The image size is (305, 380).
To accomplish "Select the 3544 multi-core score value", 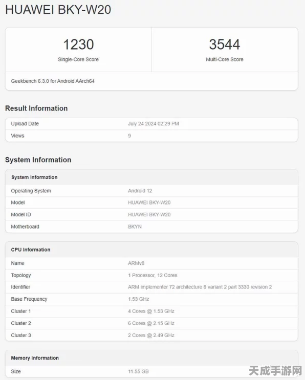I will (225, 44).
